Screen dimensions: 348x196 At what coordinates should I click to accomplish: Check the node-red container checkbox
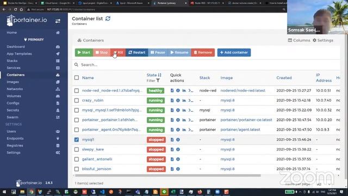pyautogui.click(x=77, y=91)
